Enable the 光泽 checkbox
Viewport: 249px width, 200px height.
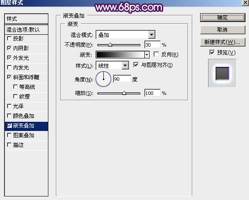[9, 106]
